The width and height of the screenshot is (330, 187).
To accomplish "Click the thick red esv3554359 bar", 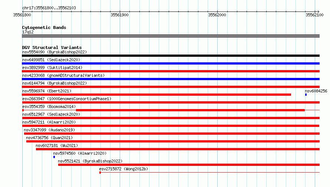I will 190,110.
